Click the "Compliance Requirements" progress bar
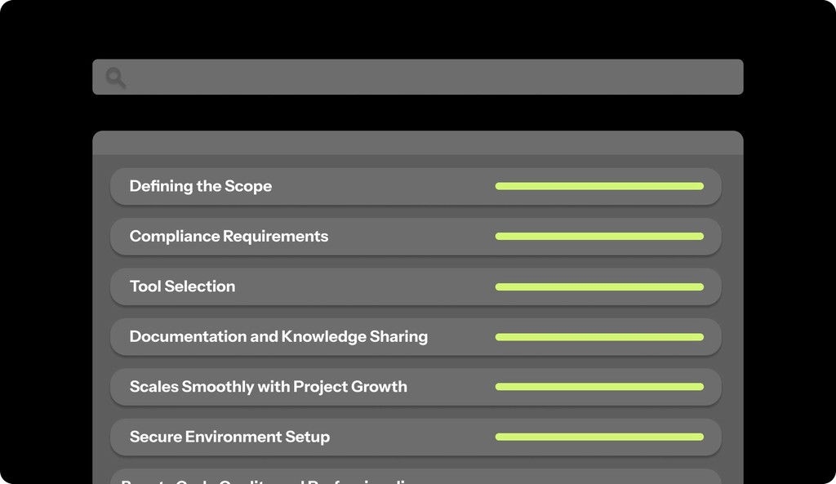Image resolution: width=836 pixels, height=484 pixels. 600,236
